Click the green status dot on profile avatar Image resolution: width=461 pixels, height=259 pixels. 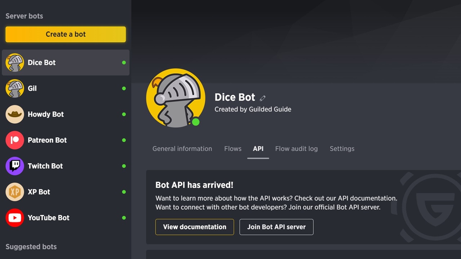(196, 122)
